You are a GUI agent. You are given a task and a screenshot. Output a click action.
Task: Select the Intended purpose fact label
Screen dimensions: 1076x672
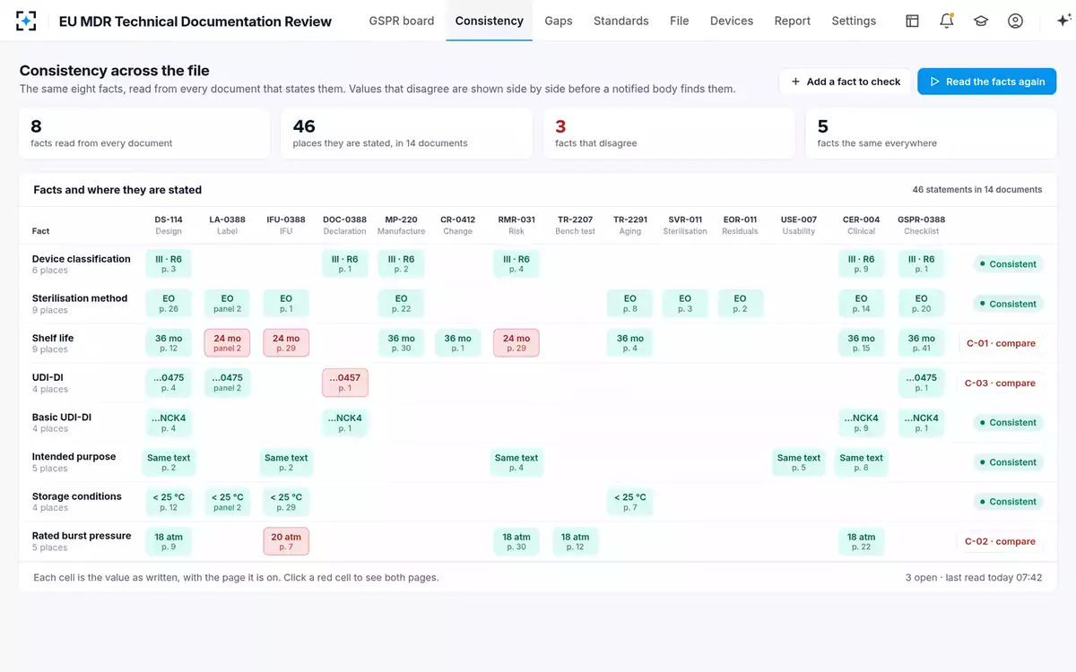[x=74, y=456]
